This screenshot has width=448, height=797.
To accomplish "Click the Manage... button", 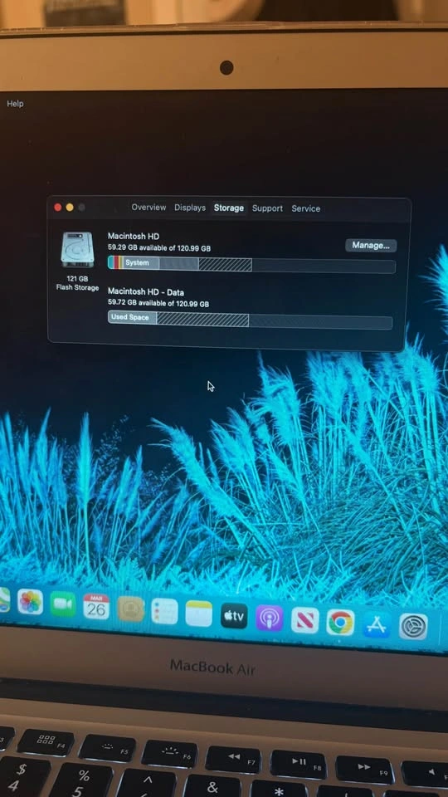I will coord(371,246).
